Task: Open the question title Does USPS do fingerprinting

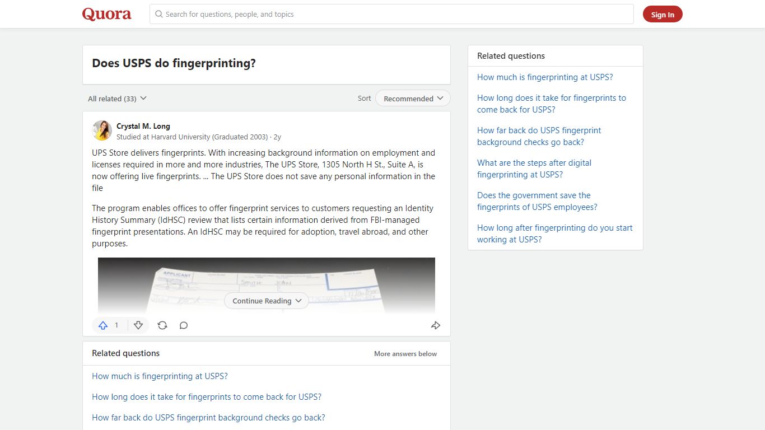Action: pyautogui.click(x=174, y=63)
